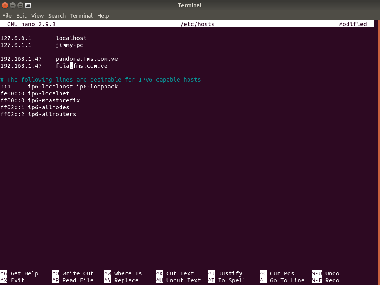This screenshot has width=380, height=285.
Task: Minimize the Terminal window
Action: point(13,5)
